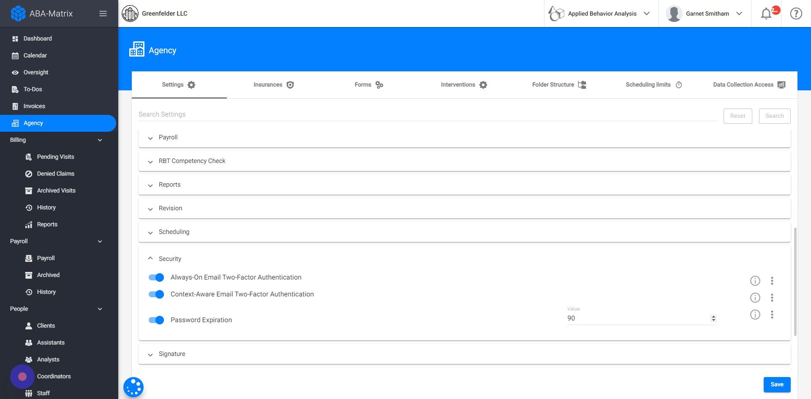
Task: Click the Denied Claims icon
Action: (x=29, y=174)
